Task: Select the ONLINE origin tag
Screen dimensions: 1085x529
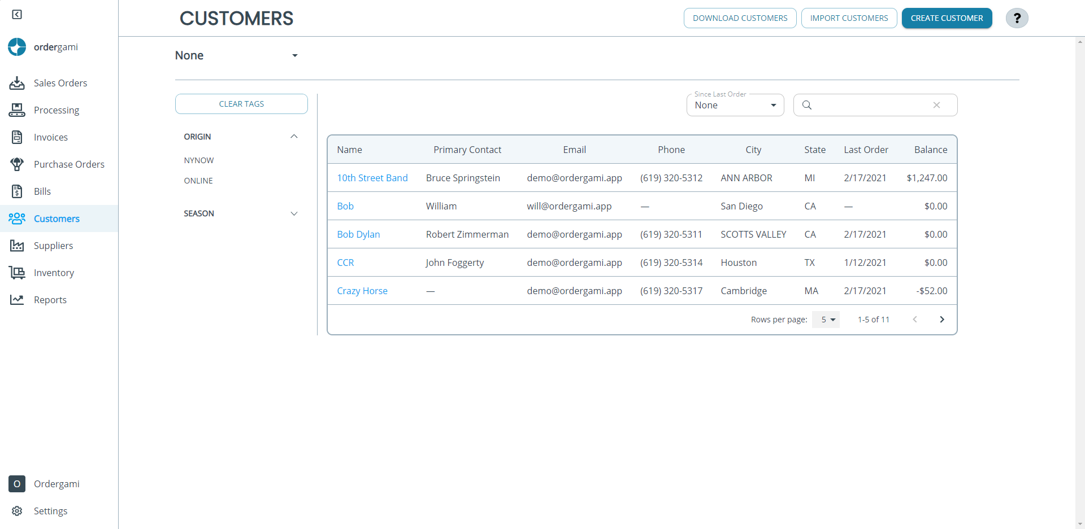Action: [x=198, y=181]
